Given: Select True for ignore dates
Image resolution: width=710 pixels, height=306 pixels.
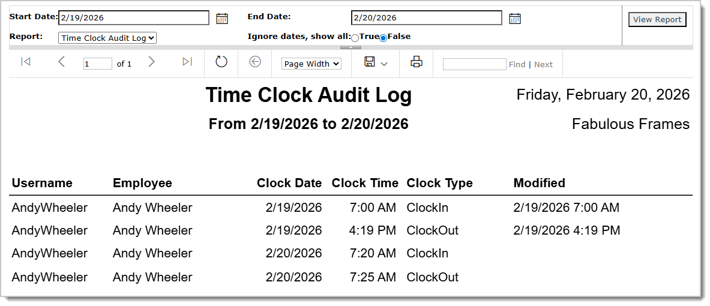Looking at the screenshot, I should click(x=355, y=38).
